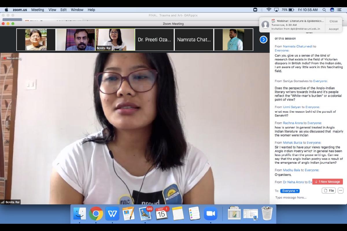Click the pursuit of Sanskrit question message

click(305, 113)
